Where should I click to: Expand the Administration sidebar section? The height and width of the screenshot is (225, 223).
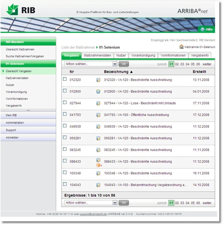coord(28,123)
